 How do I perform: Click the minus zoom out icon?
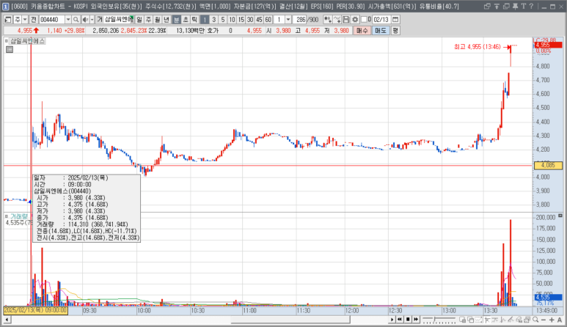tap(543, 320)
